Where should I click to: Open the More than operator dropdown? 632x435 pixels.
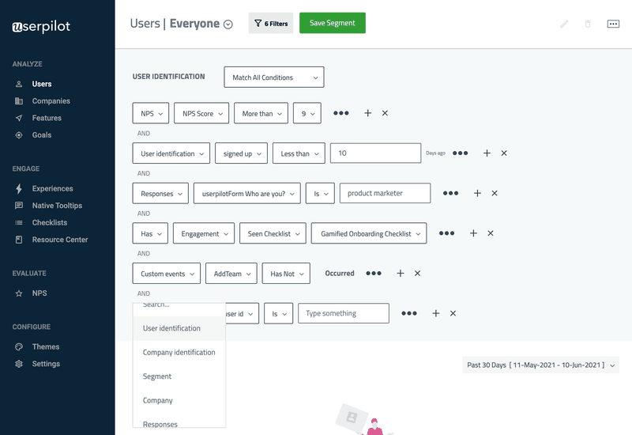[x=261, y=113]
